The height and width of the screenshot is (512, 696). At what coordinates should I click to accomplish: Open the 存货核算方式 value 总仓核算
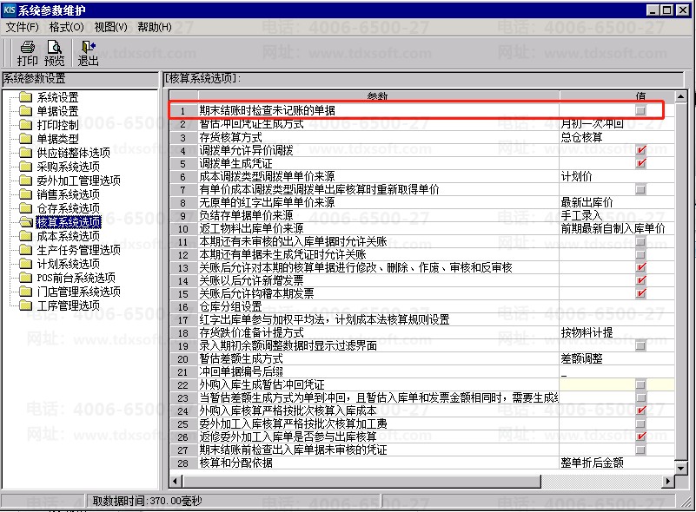[615, 137]
